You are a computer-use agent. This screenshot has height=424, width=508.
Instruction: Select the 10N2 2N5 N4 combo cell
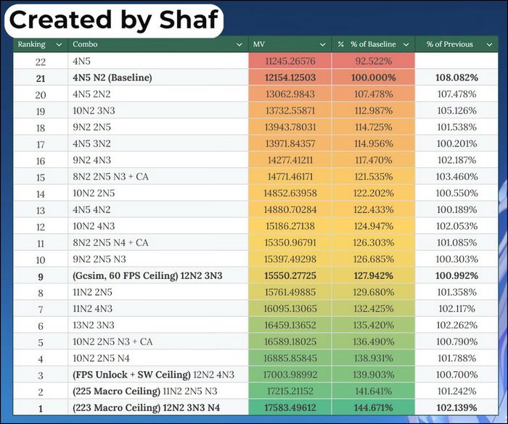[158, 358]
